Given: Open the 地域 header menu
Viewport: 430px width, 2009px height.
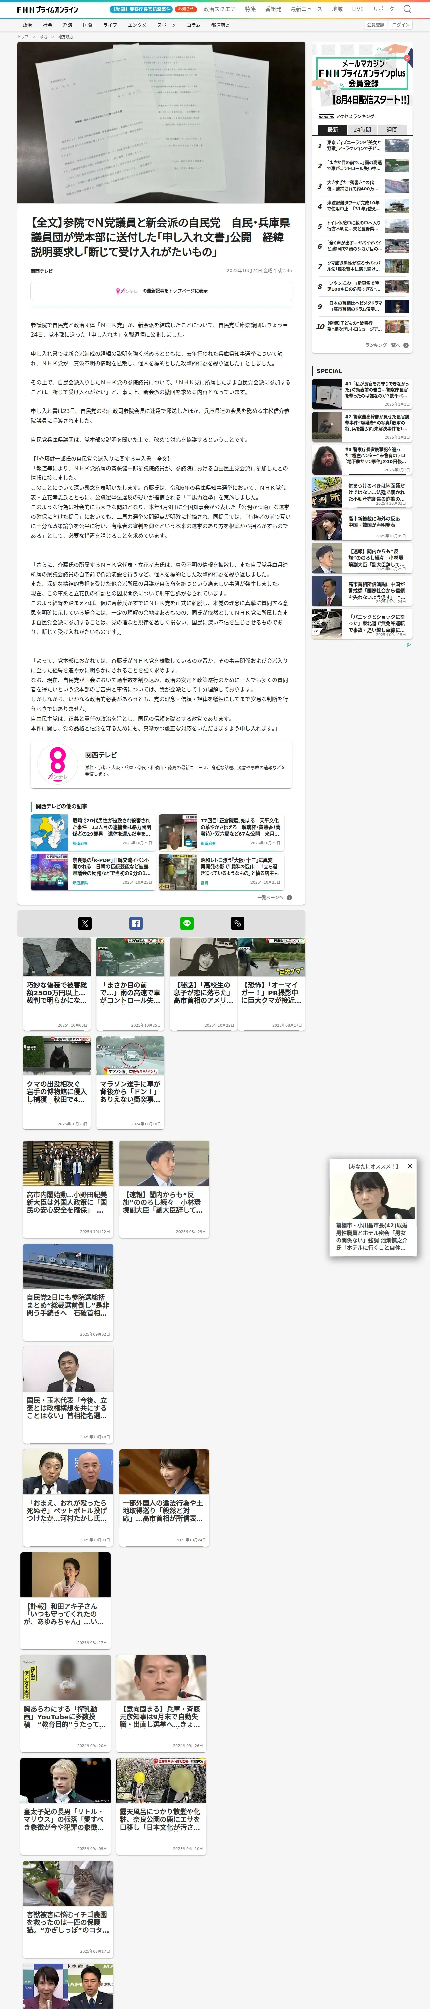Looking at the screenshot, I should [x=337, y=9].
